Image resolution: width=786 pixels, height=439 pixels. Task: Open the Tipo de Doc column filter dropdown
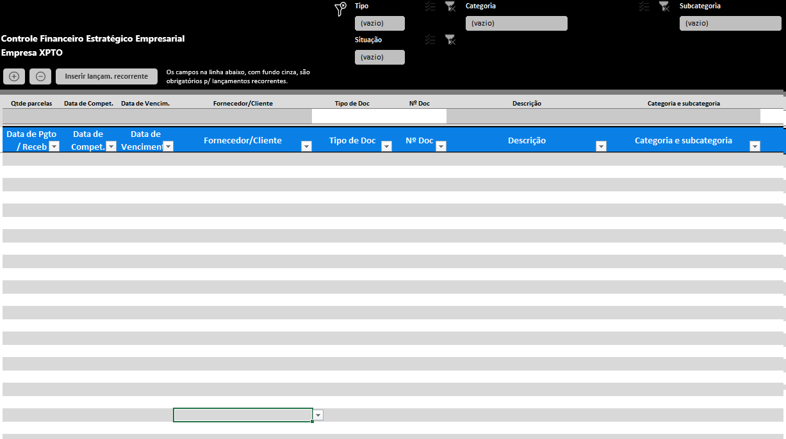(x=386, y=147)
